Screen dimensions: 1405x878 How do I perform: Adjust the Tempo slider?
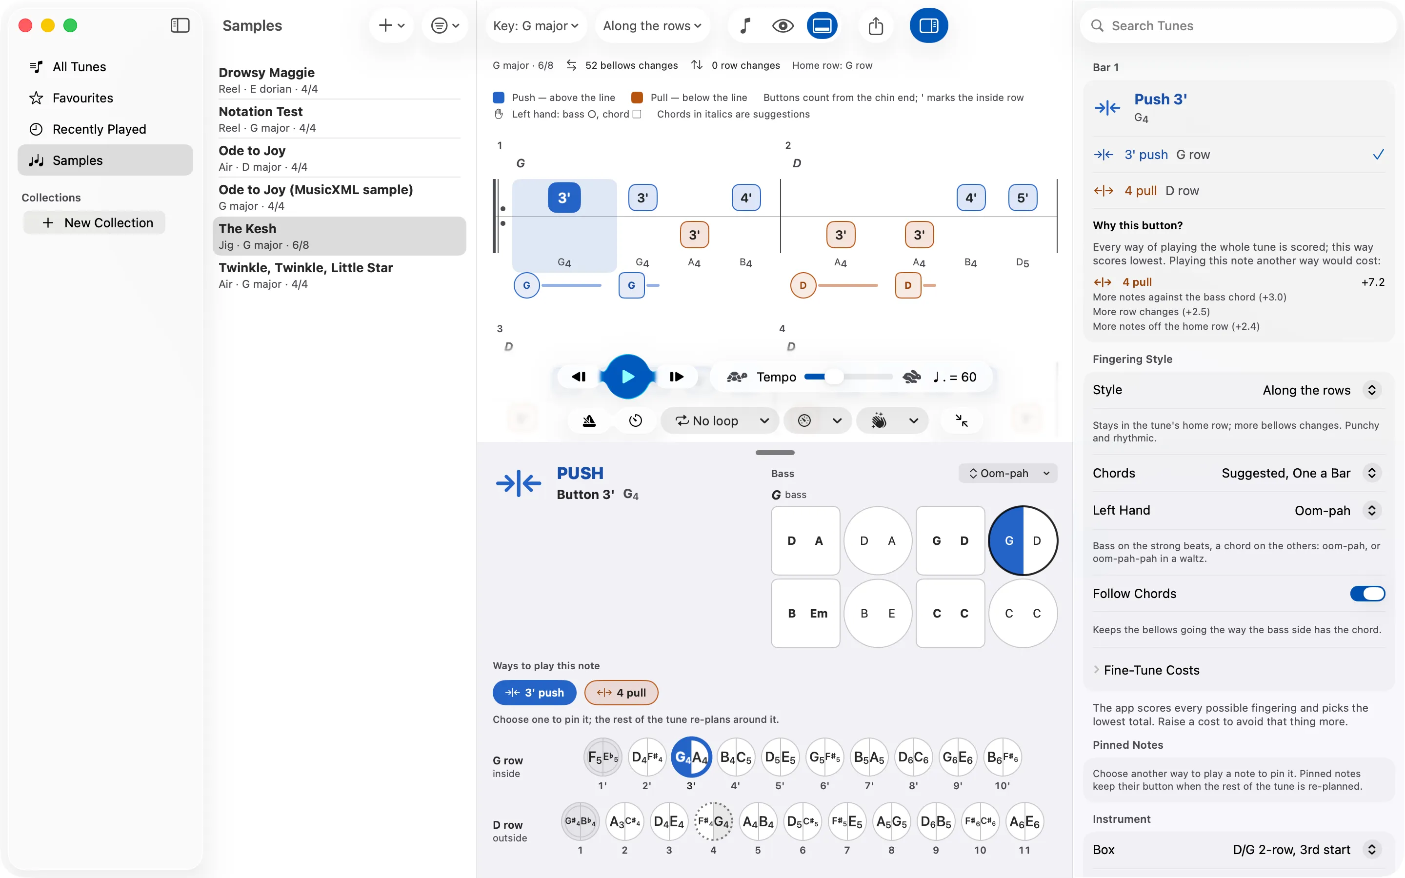(848, 377)
